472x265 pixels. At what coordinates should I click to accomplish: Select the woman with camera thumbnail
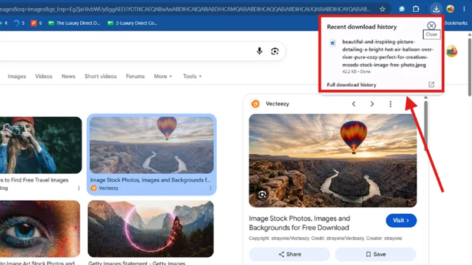[x=41, y=145]
